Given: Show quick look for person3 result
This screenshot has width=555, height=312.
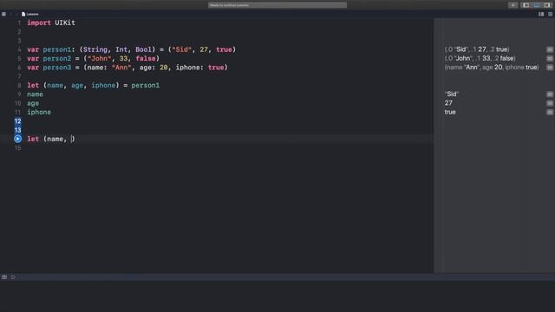Looking at the screenshot, I should point(550,68).
